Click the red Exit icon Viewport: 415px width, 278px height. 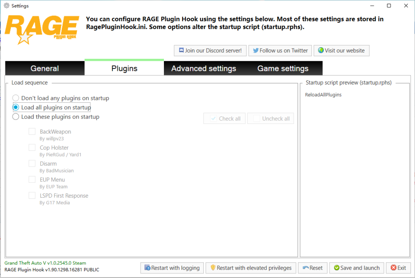[x=393, y=268]
